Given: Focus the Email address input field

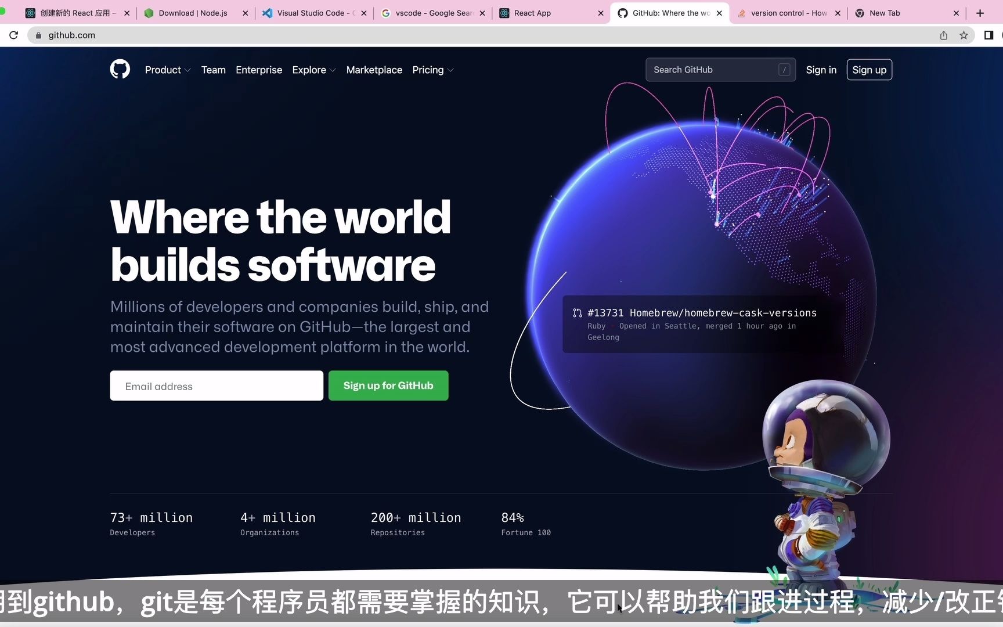Looking at the screenshot, I should pos(217,385).
